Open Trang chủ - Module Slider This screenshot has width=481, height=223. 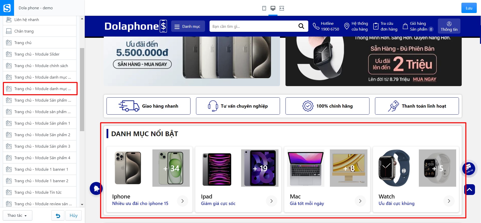pyautogui.click(x=40, y=54)
